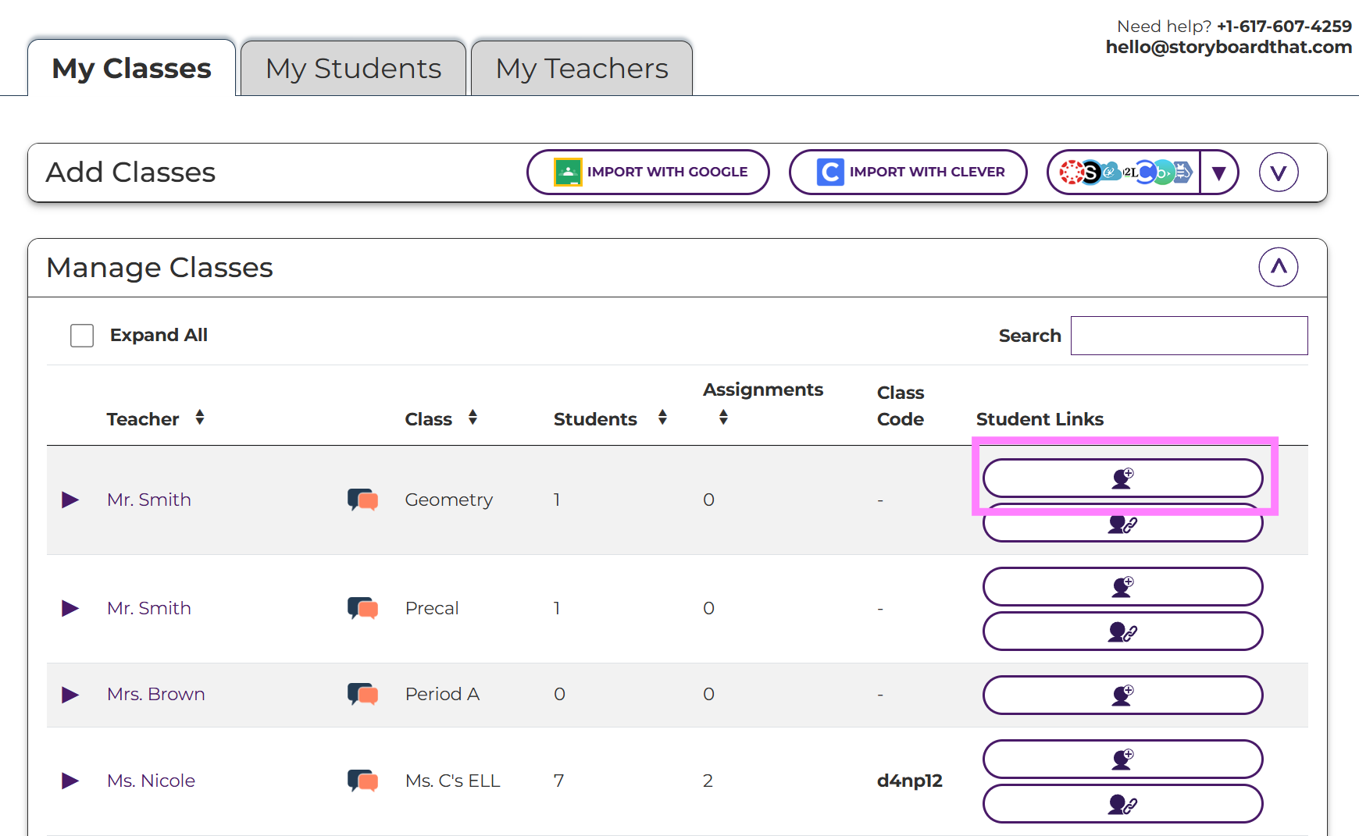Collapse the Manage Classes panel
1359x836 pixels.
(x=1278, y=268)
